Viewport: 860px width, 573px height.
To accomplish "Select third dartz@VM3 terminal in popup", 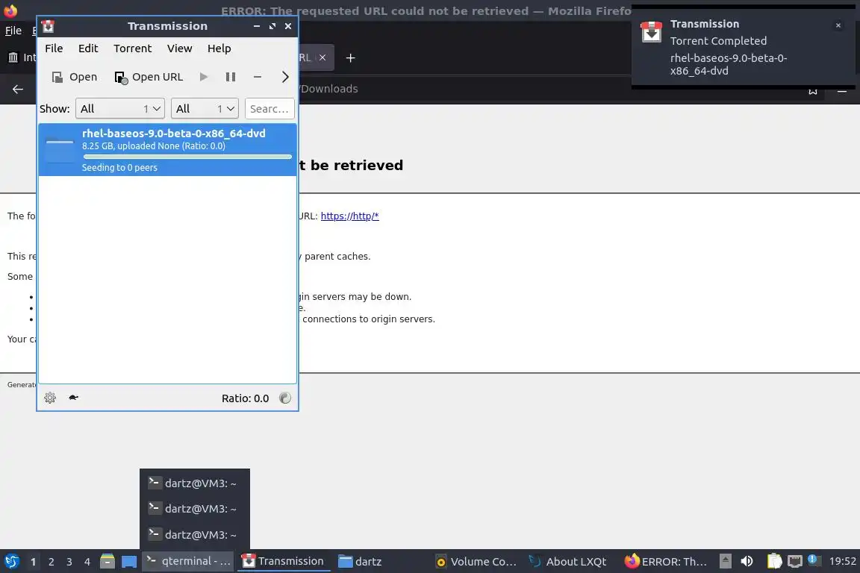I will pos(194,534).
